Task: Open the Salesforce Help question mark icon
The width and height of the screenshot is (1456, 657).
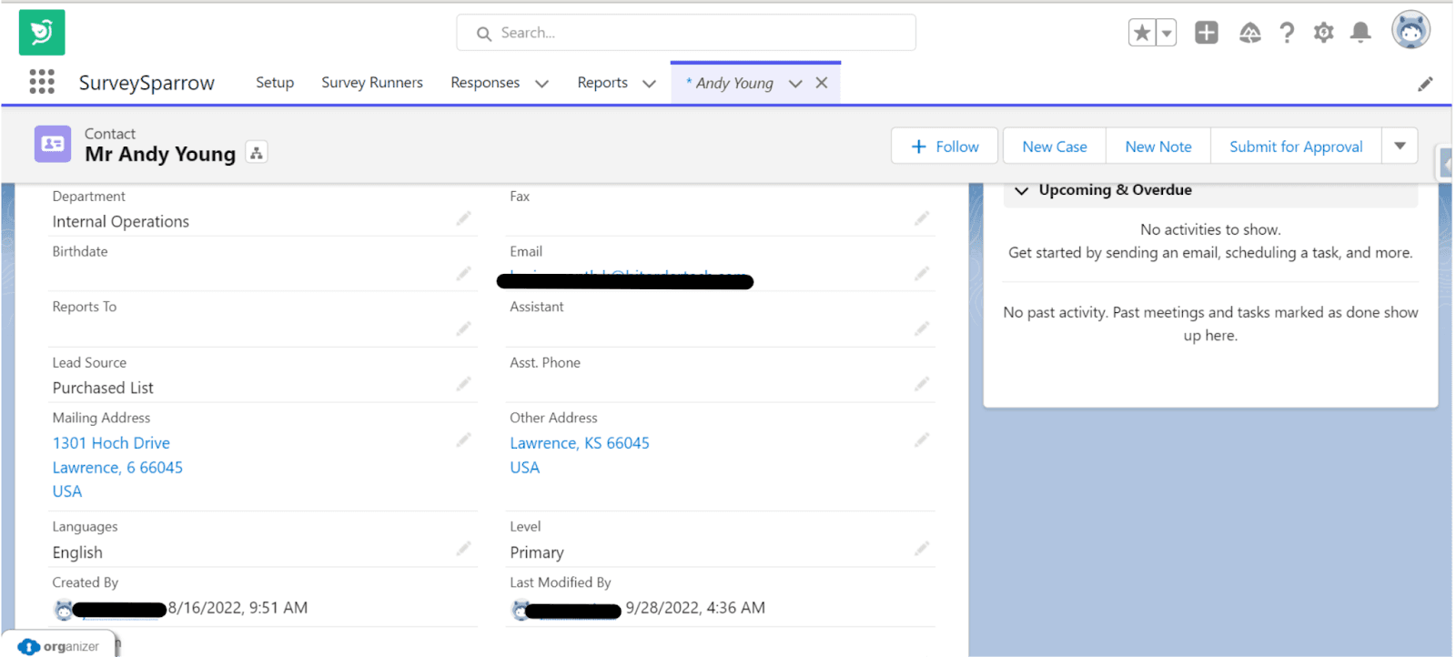Action: pos(1287,34)
